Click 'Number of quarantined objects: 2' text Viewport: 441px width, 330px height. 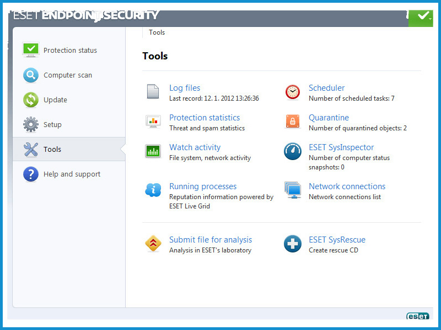tap(358, 128)
